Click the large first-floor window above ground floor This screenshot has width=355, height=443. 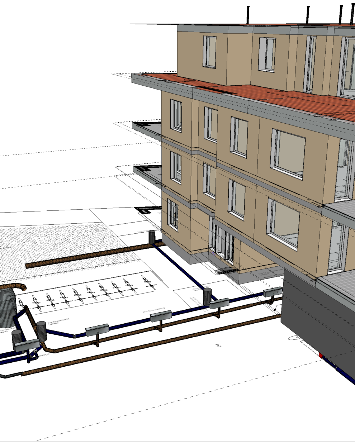click(x=289, y=155)
